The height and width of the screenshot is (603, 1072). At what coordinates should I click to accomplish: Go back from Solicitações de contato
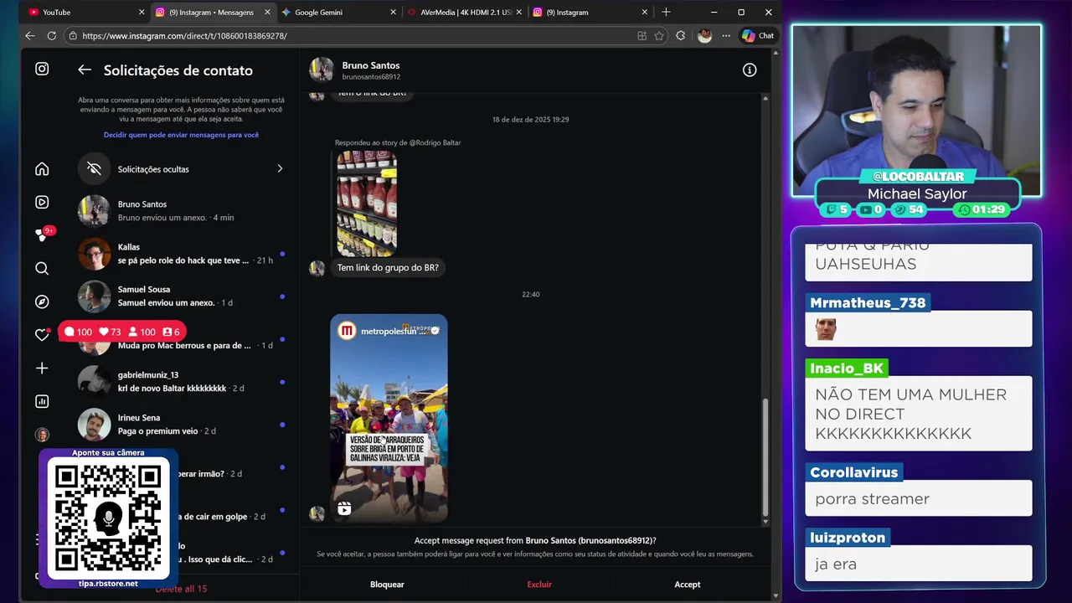[85, 70]
